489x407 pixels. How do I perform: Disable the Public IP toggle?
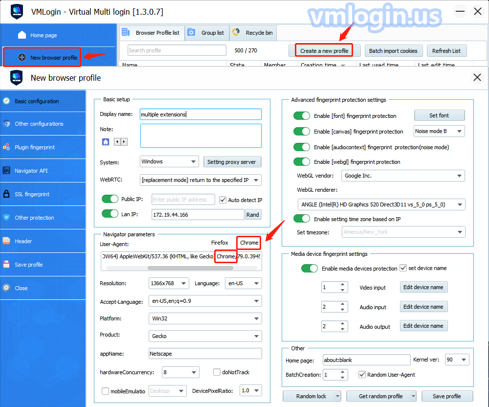coord(110,199)
